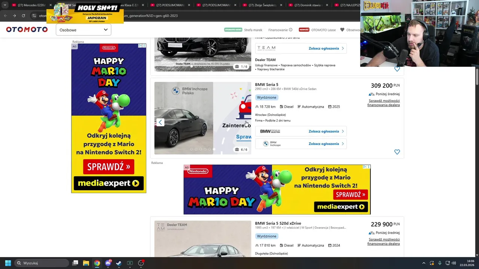479x269 pixels.
Task: Switch to the Mercedes E220d tab
Action: (x=31, y=5)
